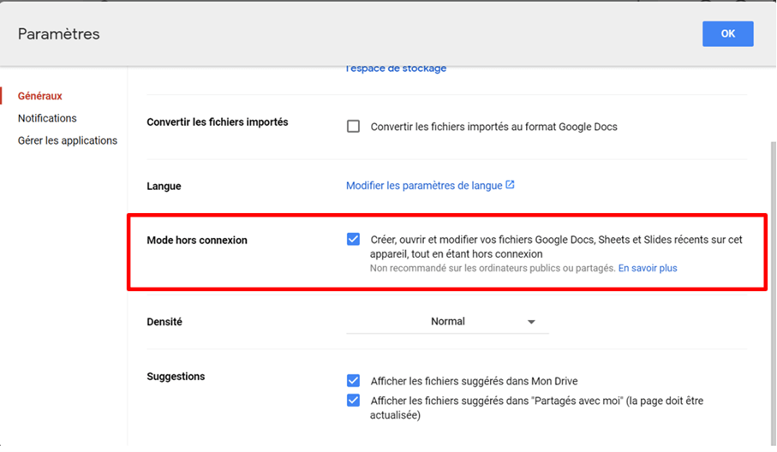The width and height of the screenshot is (777, 452).
Task: Click the Densité dropdown arrow
Action: (x=531, y=322)
